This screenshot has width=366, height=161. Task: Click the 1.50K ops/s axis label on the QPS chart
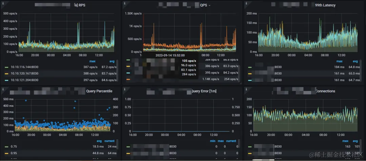pyautogui.click(x=134, y=14)
